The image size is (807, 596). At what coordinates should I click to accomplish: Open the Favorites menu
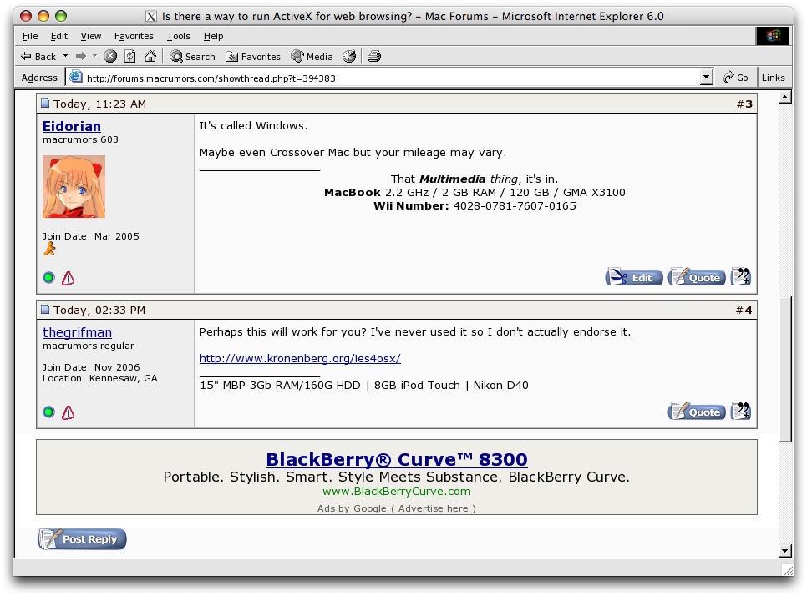pyautogui.click(x=134, y=36)
